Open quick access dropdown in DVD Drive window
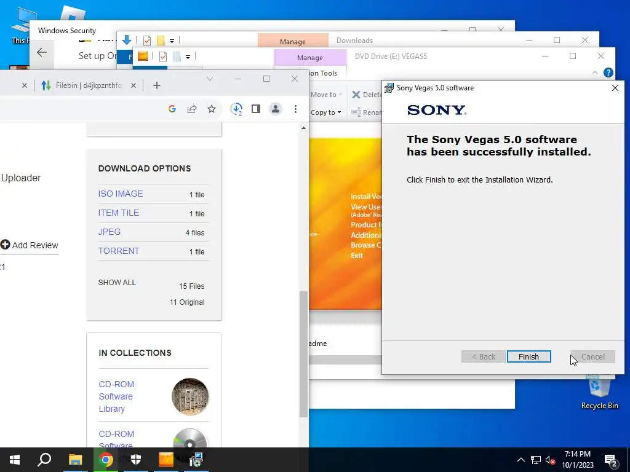The width and height of the screenshot is (630, 472). point(188,57)
